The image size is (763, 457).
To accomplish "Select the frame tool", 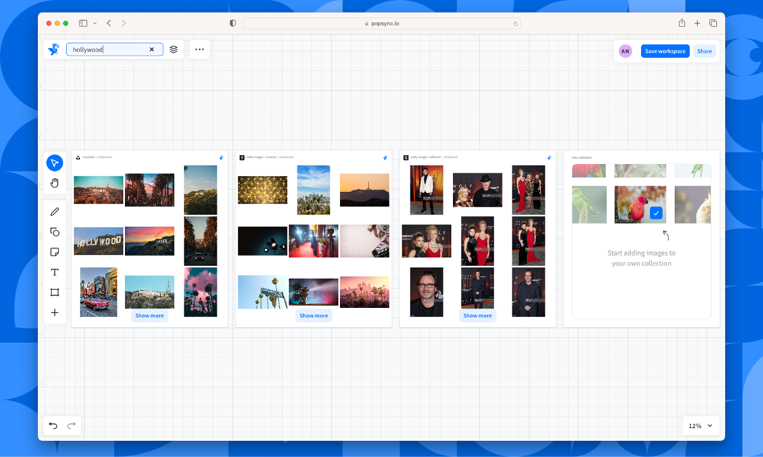I will tap(55, 292).
